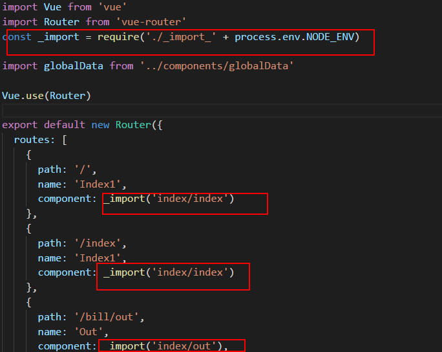Click the path: '/index' line
The height and width of the screenshot is (352, 442).
tap(82, 243)
